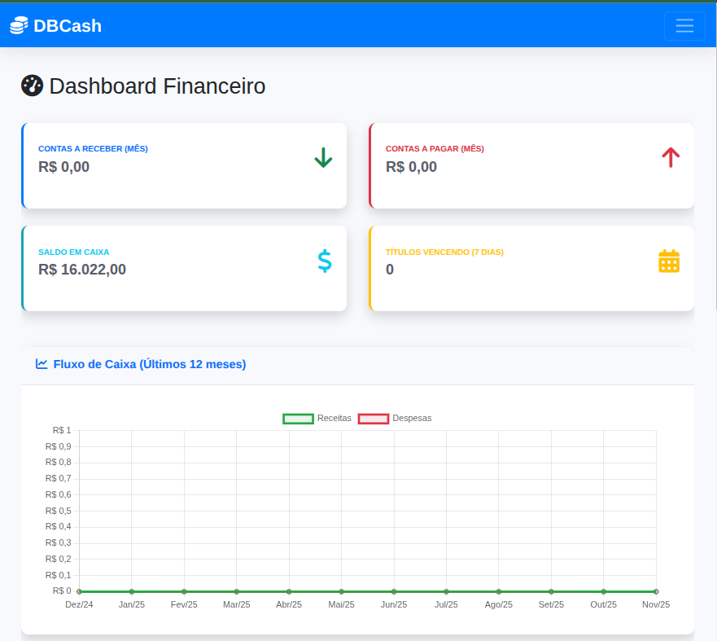Click the Nov/25 x-axis label on the chart
The width and height of the screenshot is (717, 641).
click(656, 604)
